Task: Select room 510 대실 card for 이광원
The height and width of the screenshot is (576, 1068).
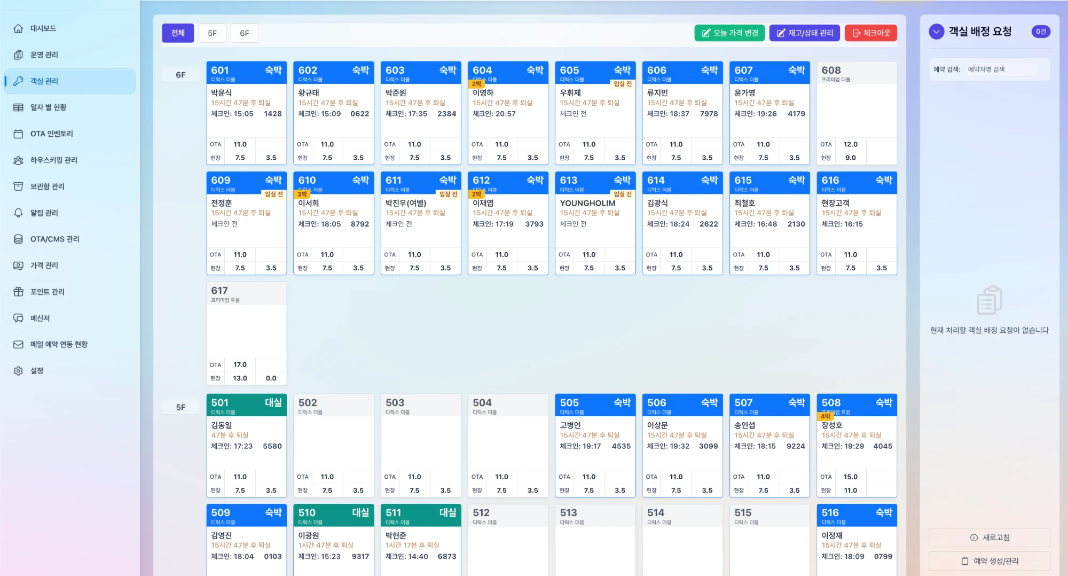Action: [333, 540]
